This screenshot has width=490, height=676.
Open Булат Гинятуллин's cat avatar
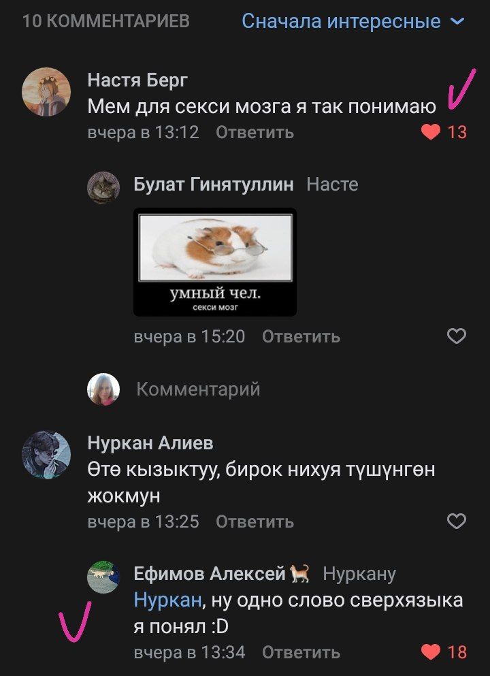(103, 187)
